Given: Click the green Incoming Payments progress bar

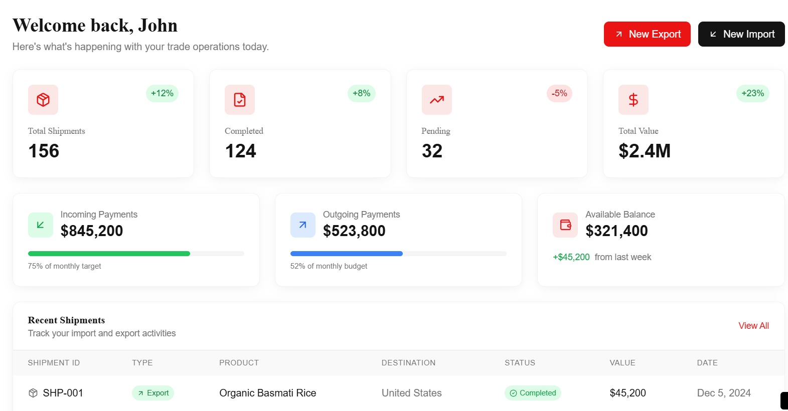Looking at the screenshot, I should 109,254.
